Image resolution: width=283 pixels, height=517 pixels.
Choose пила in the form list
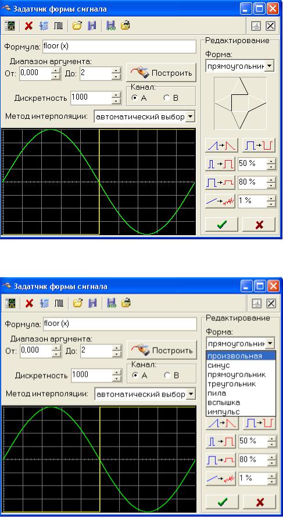click(241, 393)
